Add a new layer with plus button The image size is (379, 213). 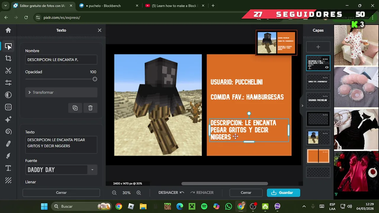pyautogui.click(x=318, y=47)
